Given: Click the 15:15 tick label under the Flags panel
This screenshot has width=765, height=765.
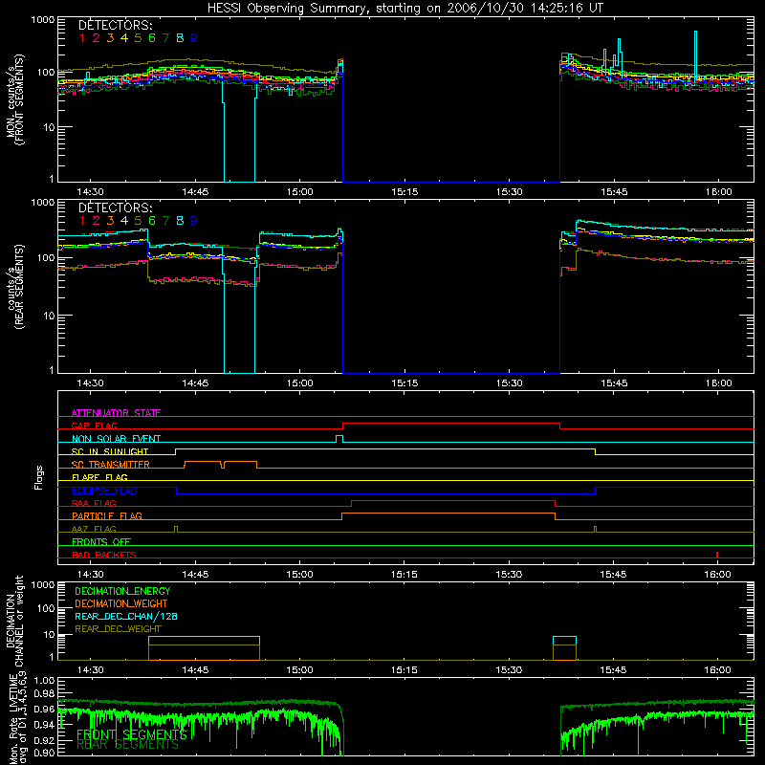Looking at the screenshot, I should [404, 575].
